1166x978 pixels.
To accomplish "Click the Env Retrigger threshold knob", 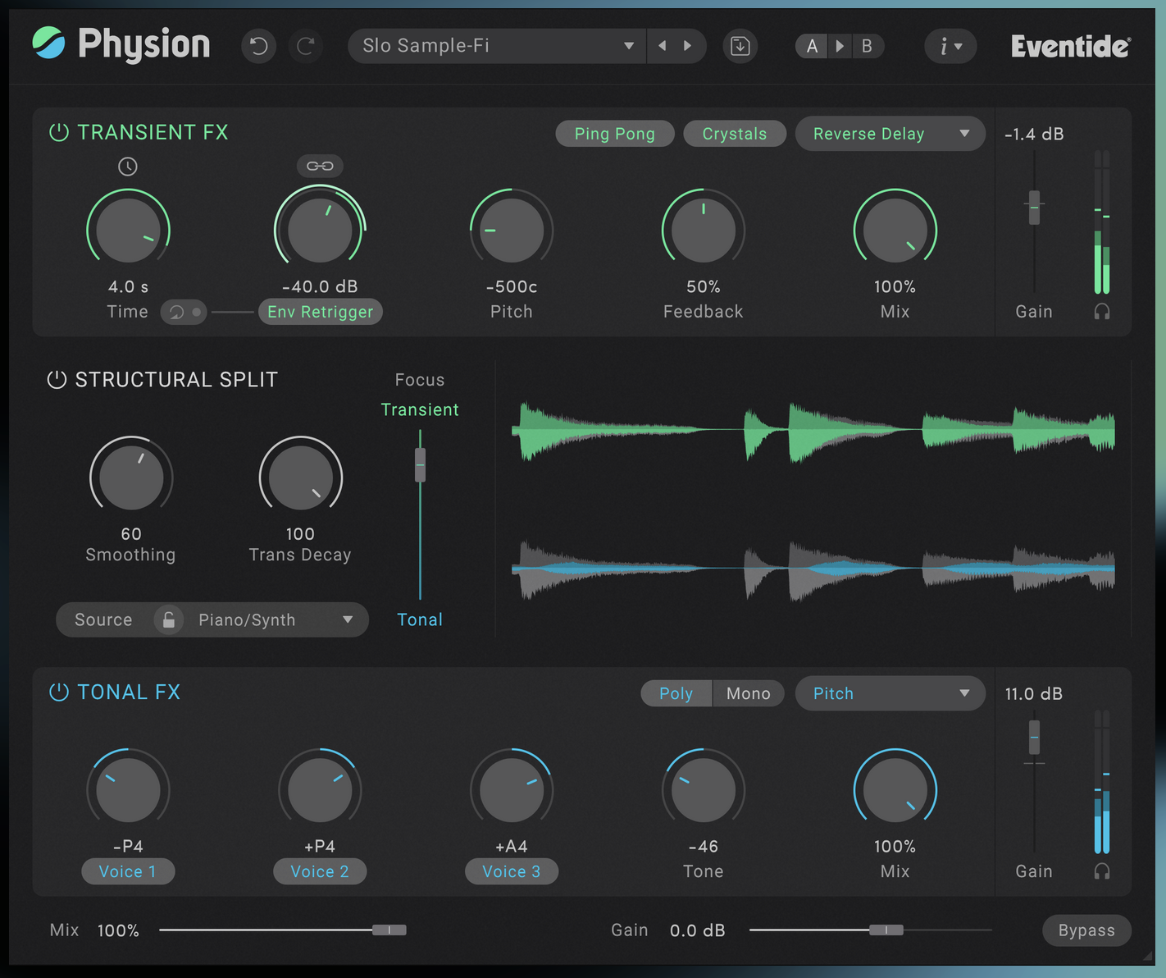I will [320, 230].
